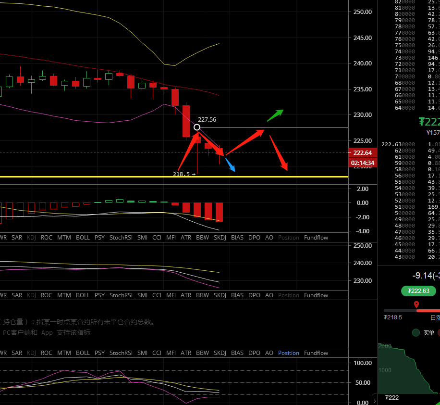Select the SKDJ indicator in bottom row
Image resolution: width=440 pixels, height=405 pixels.
coord(220,353)
